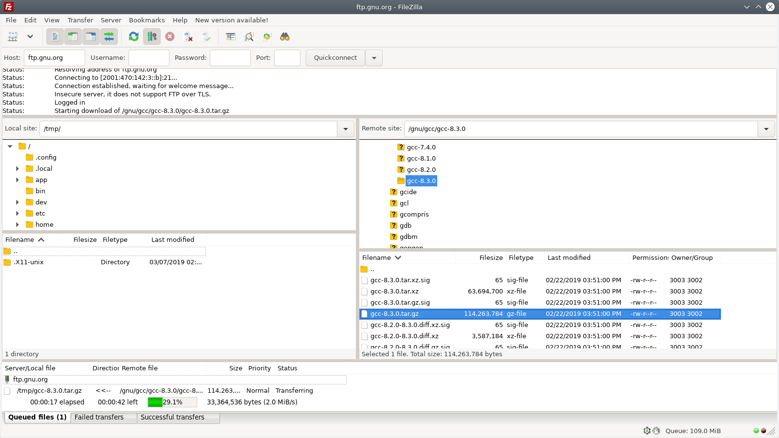
Task: Click the transfer progress bar showing 29.1%
Action: click(x=171, y=402)
